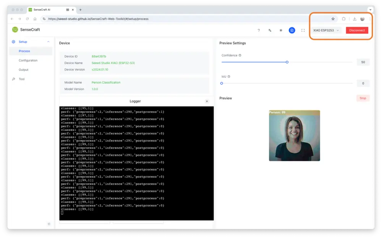
Task: Go to the Configuration page
Action: (28, 61)
